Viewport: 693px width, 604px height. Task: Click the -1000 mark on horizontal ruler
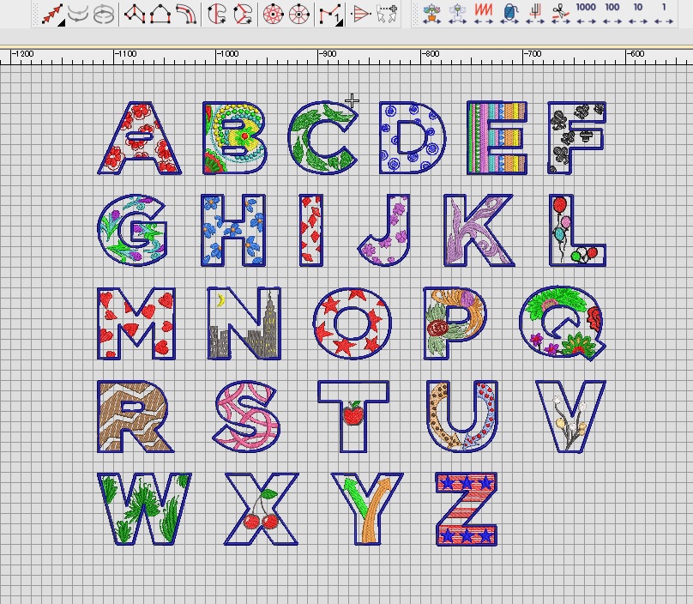(x=227, y=54)
